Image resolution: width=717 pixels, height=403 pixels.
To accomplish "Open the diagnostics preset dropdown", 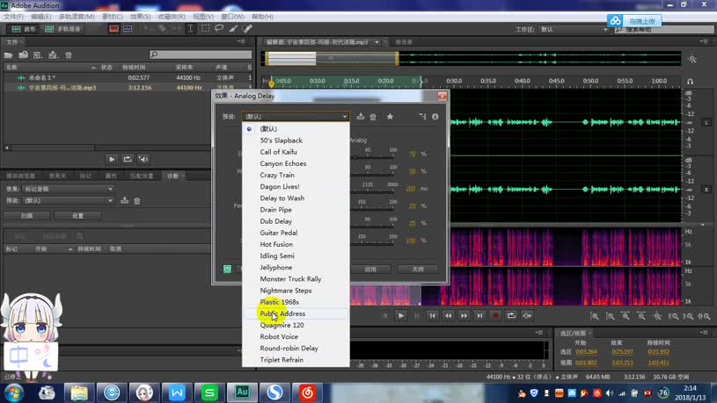I will [x=68, y=200].
